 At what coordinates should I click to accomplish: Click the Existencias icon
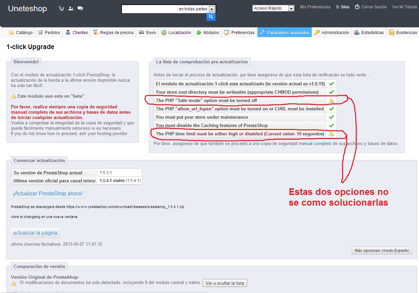tap(392, 32)
